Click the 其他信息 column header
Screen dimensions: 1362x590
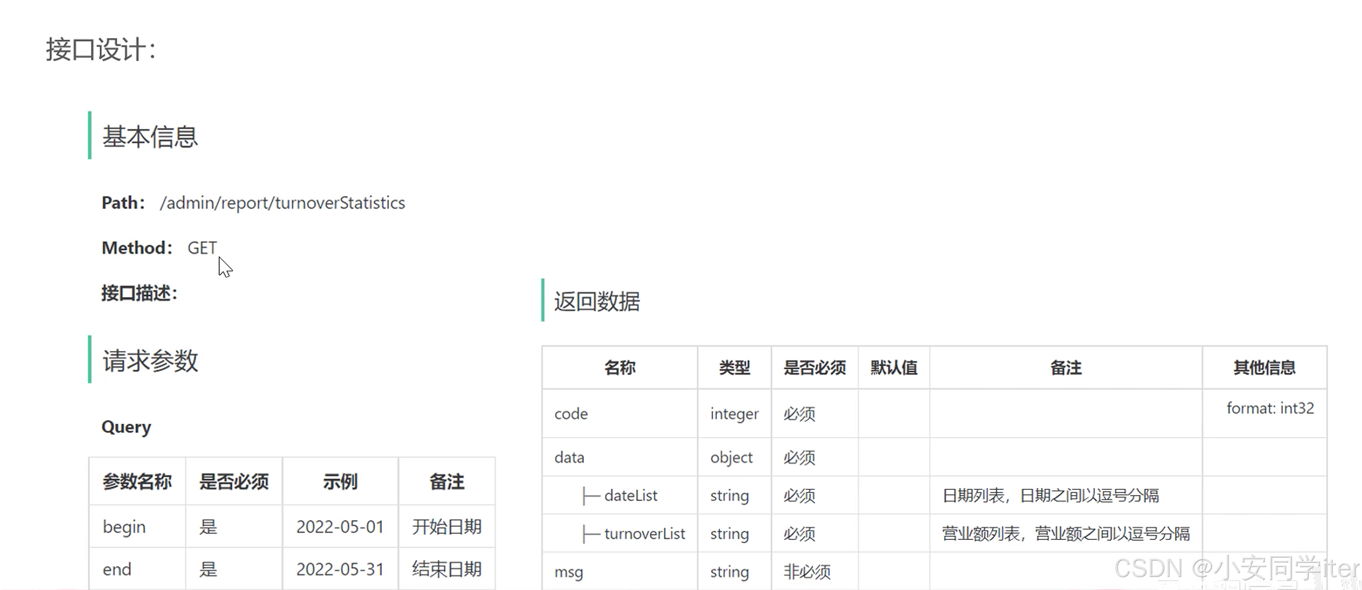tap(1264, 367)
